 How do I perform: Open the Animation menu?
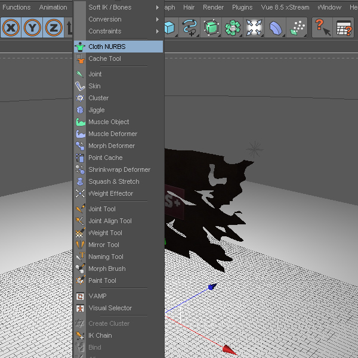(x=53, y=7)
